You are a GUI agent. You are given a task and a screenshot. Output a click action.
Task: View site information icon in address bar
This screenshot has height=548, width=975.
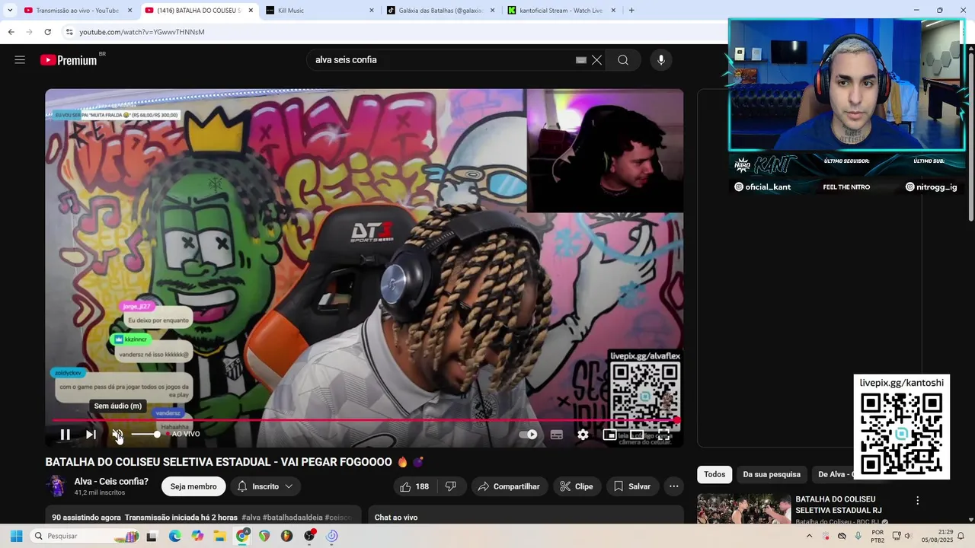click(69, 32)
